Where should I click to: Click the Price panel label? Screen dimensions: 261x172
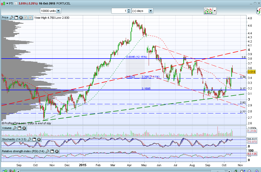point(5,17)
